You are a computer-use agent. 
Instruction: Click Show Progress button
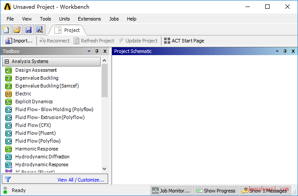(217, 190)
